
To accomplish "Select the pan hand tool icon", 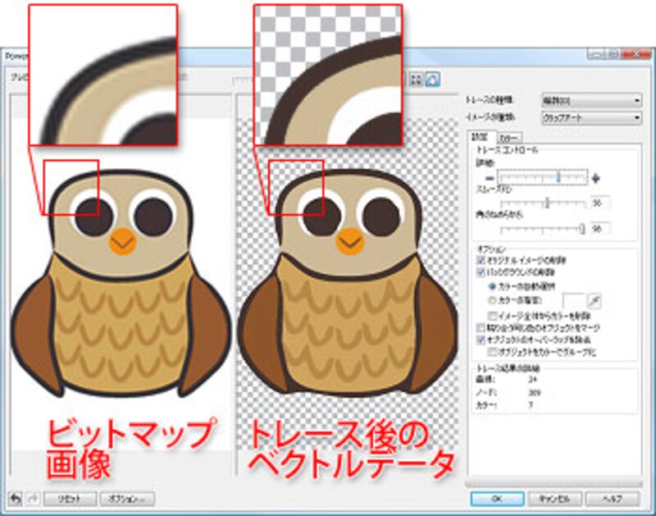I will coord(432,80).
